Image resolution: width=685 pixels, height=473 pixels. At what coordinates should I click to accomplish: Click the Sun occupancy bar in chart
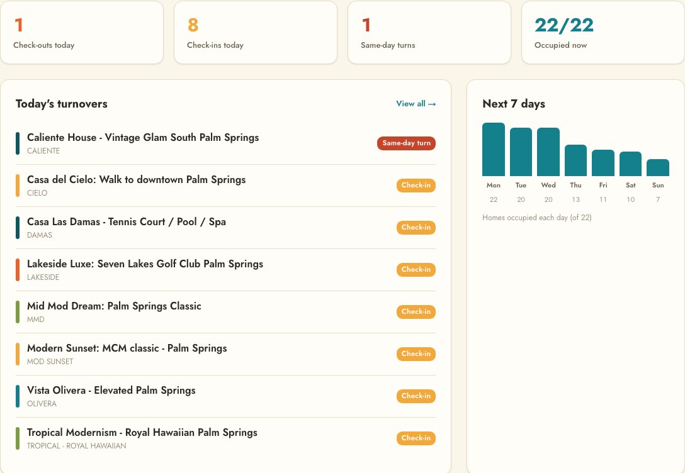point(658,167)
